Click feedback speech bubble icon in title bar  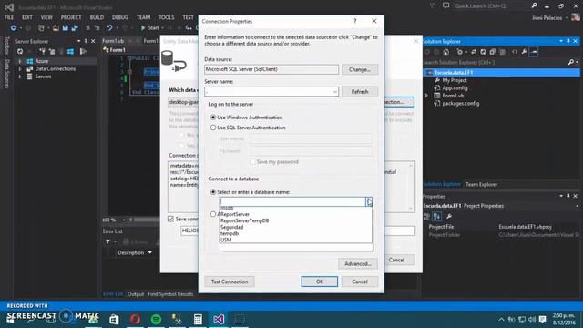coord(445,5)
